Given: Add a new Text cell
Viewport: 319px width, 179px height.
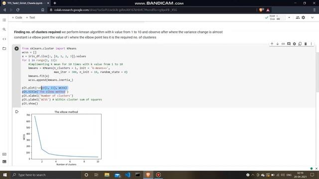Looking at the screenshot, I should coord(30,17).
